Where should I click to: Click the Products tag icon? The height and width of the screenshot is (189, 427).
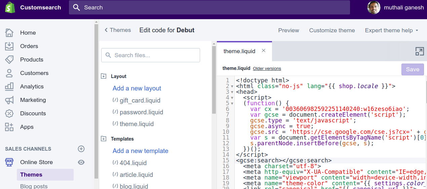[9, 60]
